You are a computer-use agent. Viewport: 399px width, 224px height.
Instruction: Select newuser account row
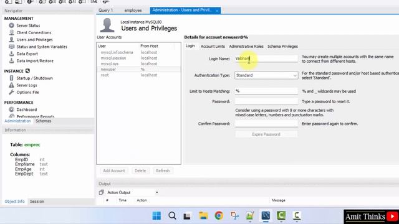click(x=138, y=69)
